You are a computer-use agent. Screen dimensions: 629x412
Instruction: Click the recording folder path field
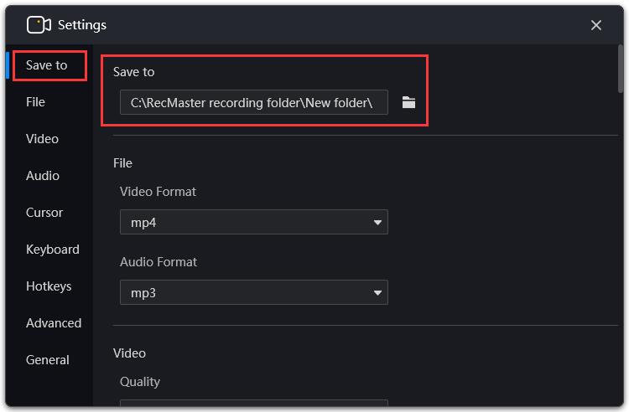coord(253,102)
